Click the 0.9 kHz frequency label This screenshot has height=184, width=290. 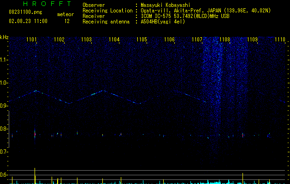click(x=4, y=106)
